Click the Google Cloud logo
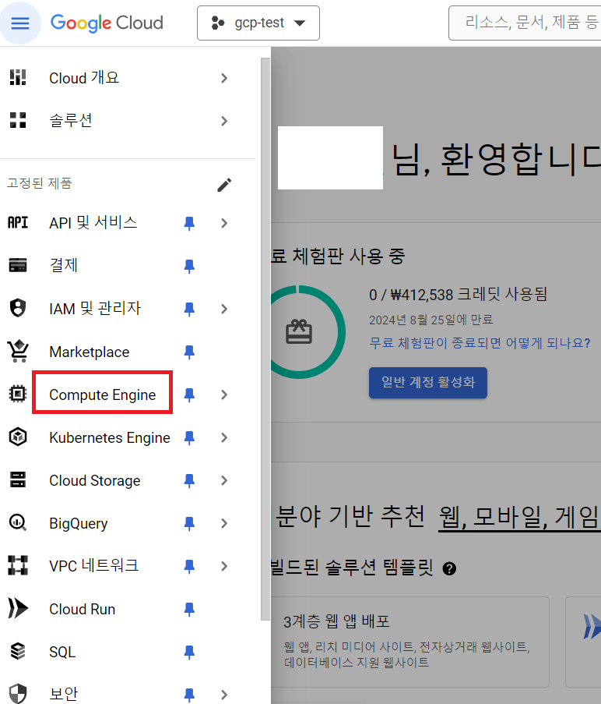601x704 pixels. 107,23
